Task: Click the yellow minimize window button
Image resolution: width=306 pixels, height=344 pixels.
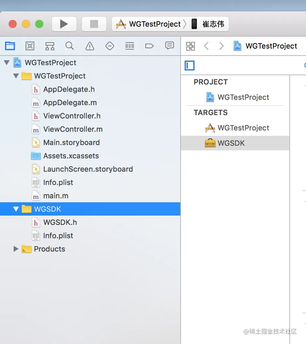Action: point(26,24)
